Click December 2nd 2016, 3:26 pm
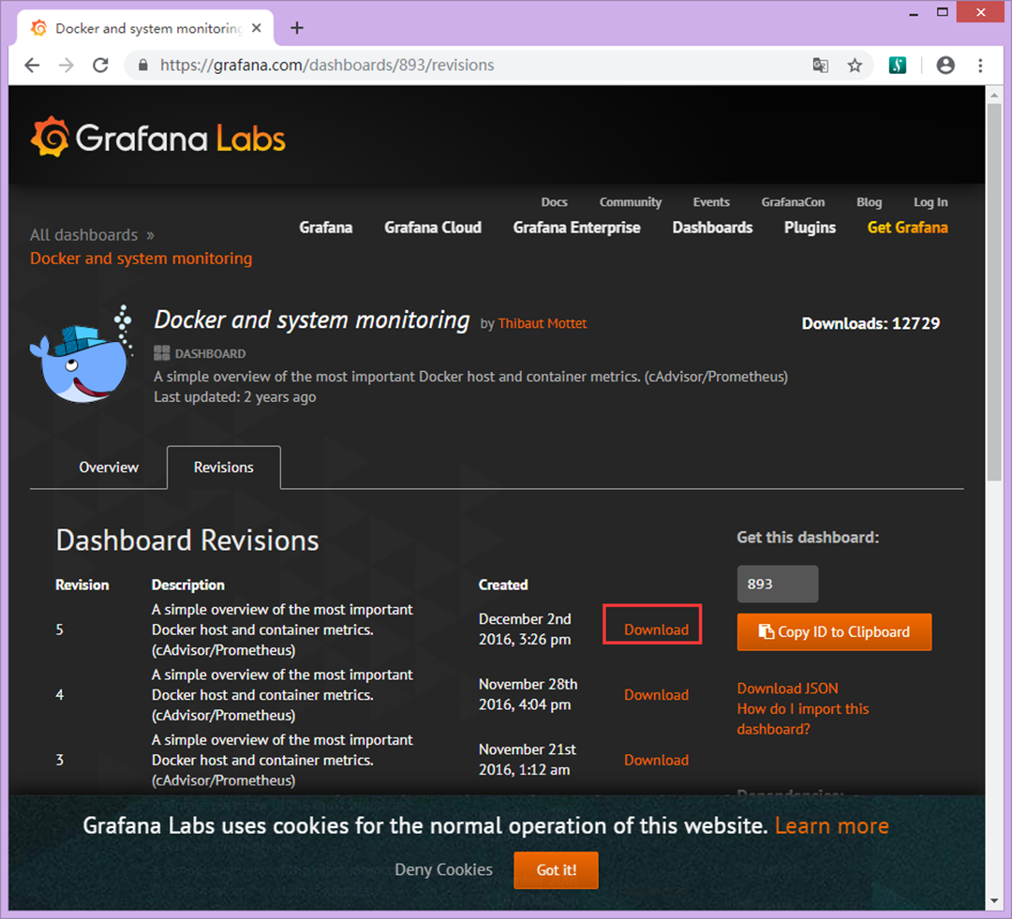 tap(525, 630)
